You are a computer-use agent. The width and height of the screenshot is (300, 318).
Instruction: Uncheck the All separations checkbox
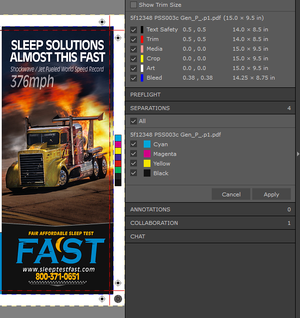pos(134,121)
